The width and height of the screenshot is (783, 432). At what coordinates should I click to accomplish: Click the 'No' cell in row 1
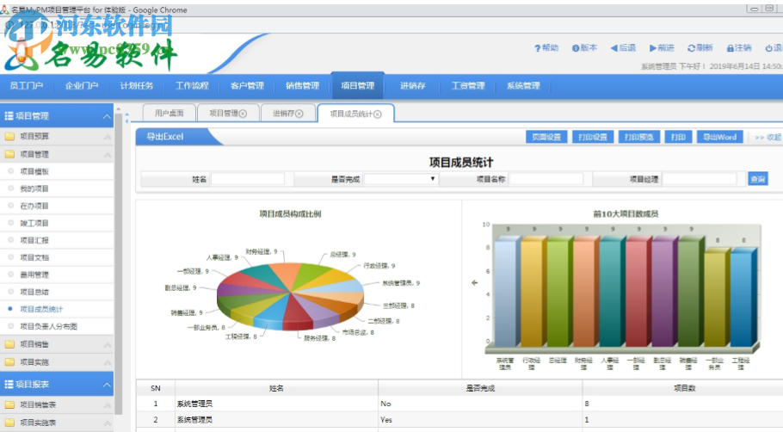tap(480, 404)
